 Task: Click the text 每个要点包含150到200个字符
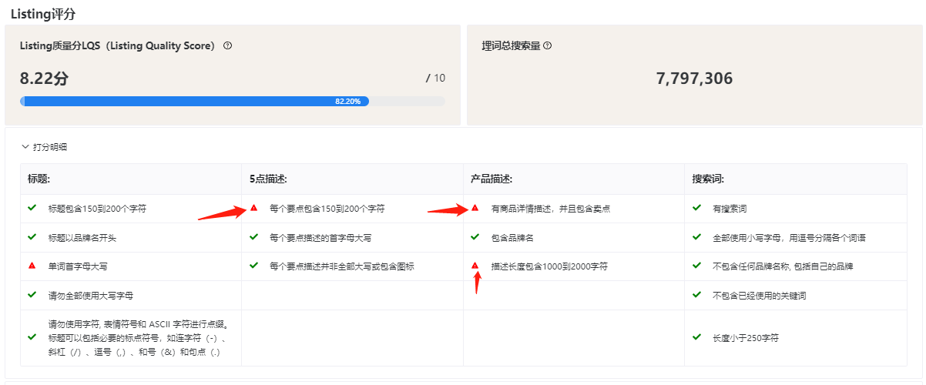click(x=327, y=209)
